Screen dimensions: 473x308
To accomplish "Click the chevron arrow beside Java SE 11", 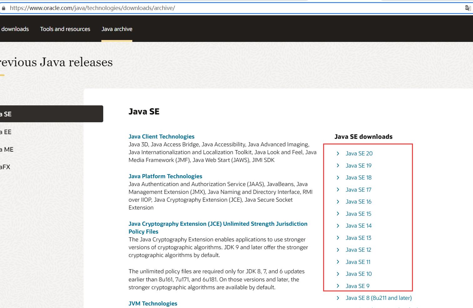I will click(338, 262).
